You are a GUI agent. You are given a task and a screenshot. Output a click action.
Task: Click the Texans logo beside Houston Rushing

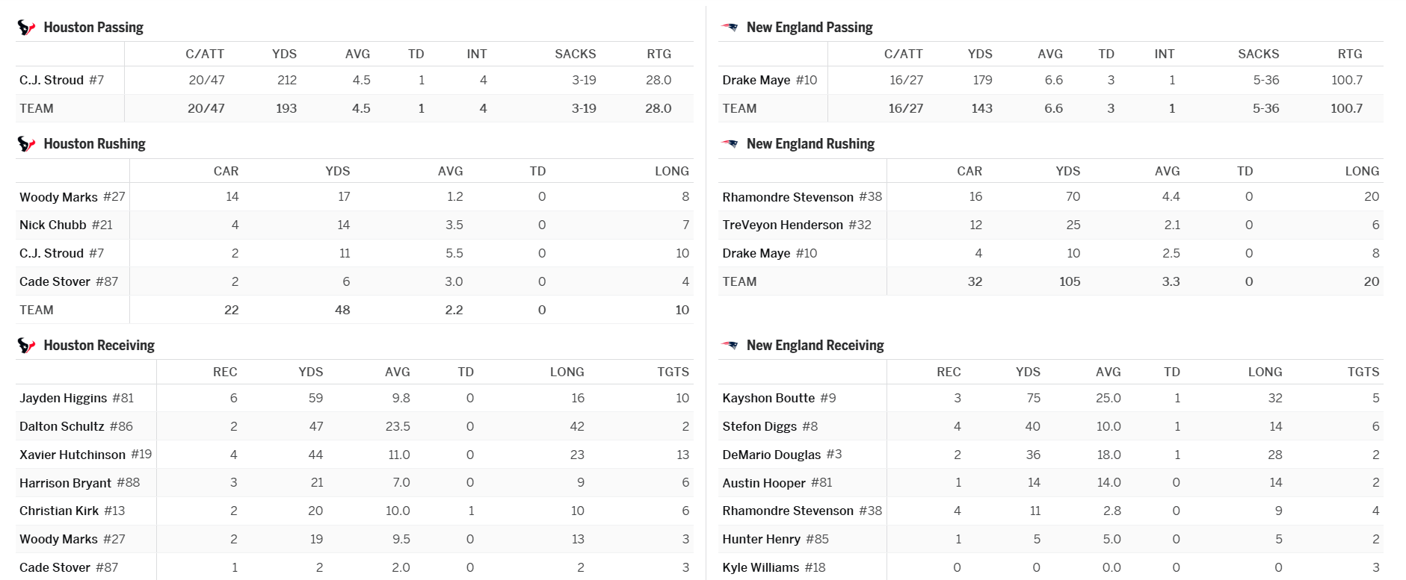[x=26, y=144]
